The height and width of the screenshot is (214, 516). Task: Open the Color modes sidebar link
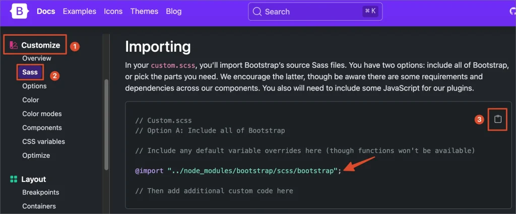click(x=42, y=114)
